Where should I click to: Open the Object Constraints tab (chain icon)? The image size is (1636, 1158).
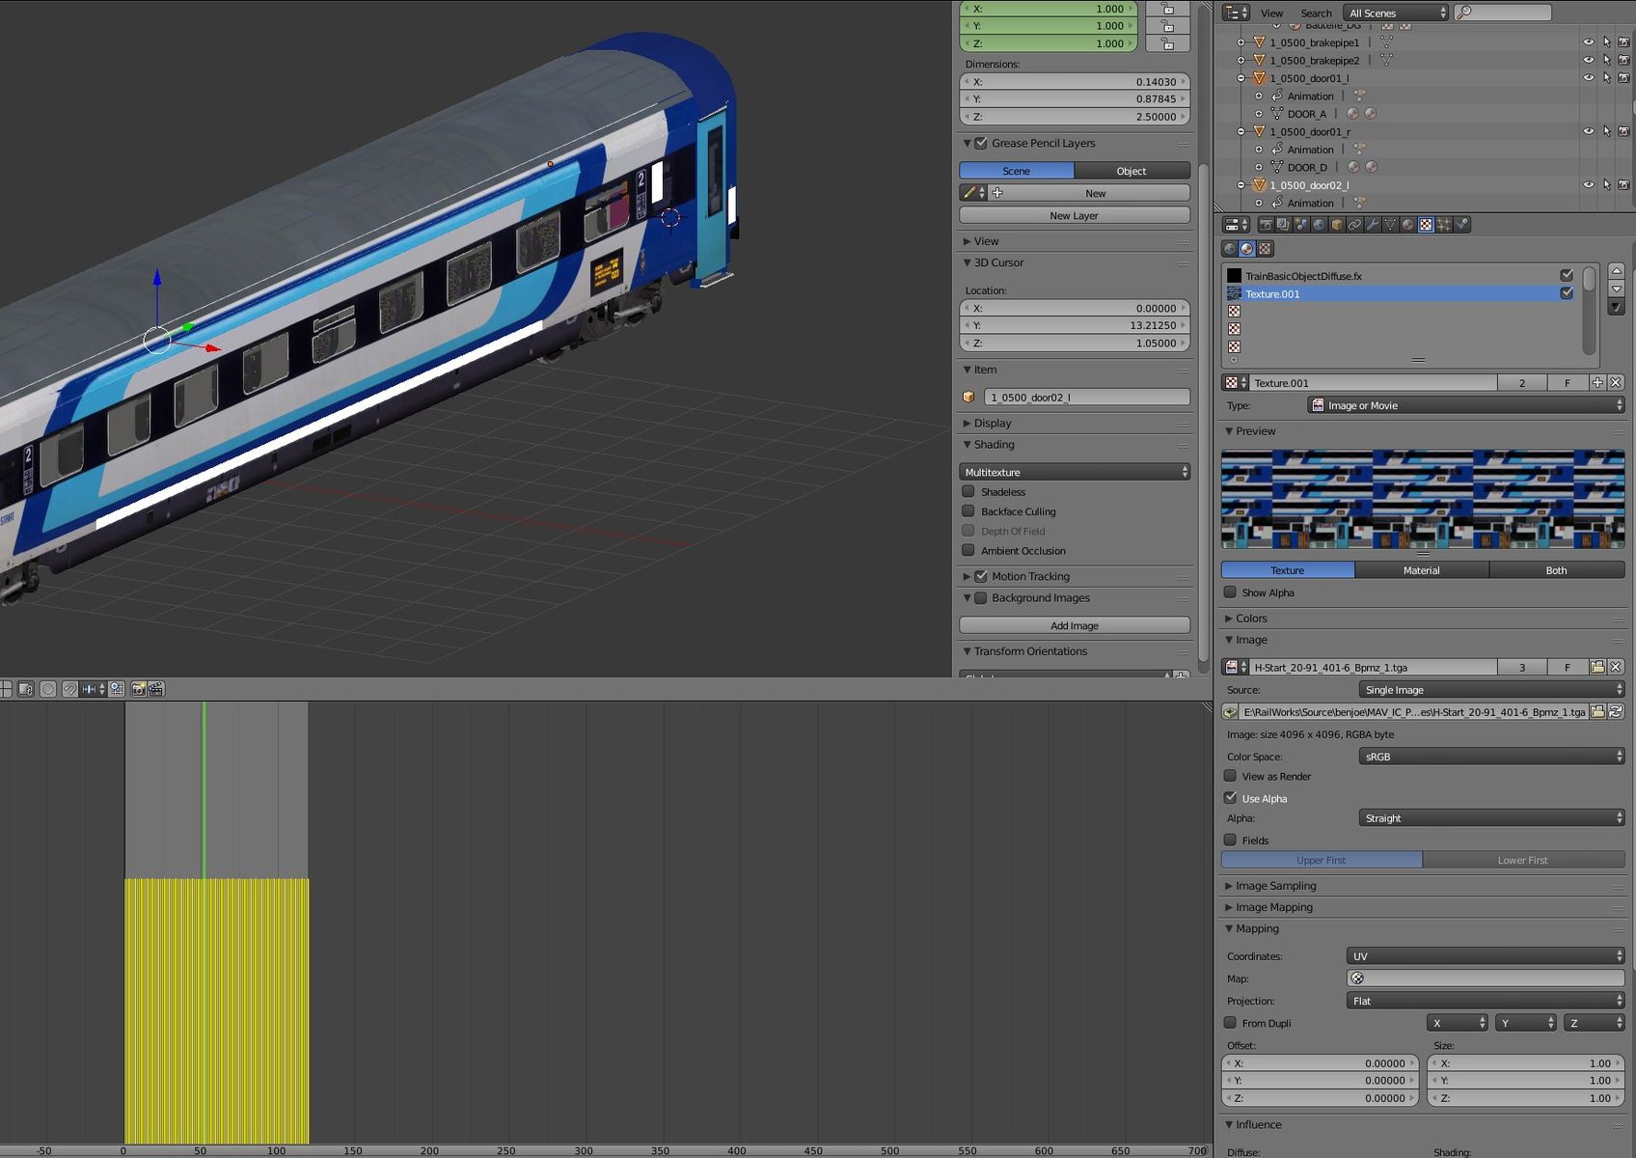tap(1354, 225)
